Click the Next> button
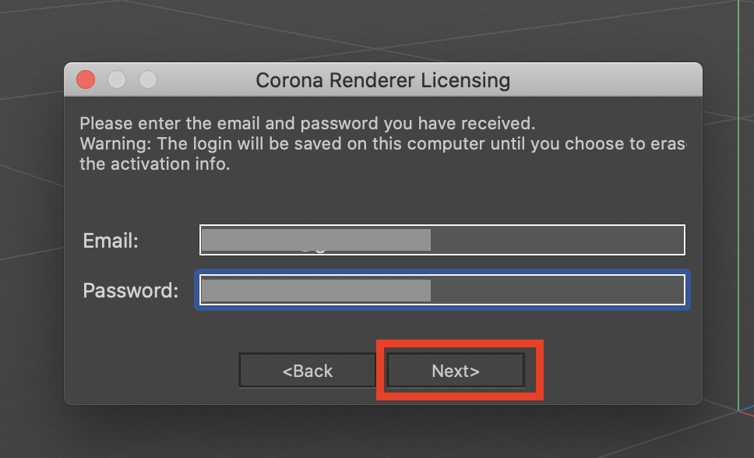Screen dimensions: 754x458 456,371
